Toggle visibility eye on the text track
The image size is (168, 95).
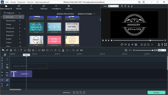click(x=2, y=58)
